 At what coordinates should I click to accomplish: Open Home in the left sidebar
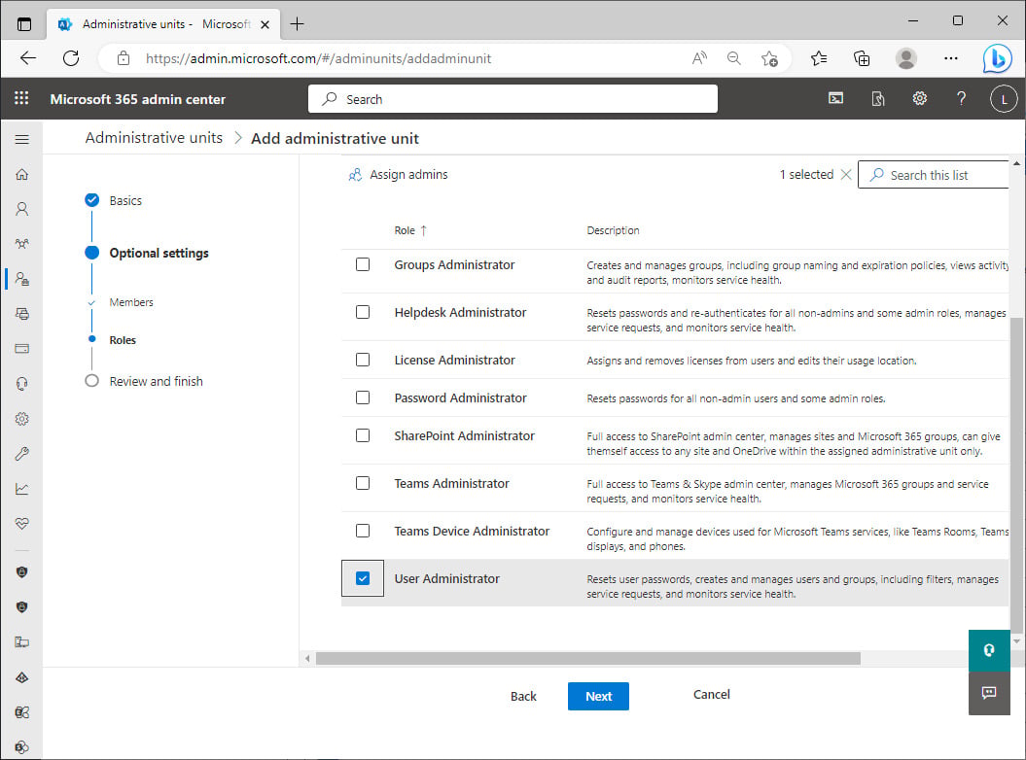[x=21, y=174]
